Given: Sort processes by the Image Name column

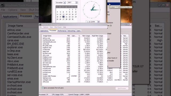Looking at the screenshot, I should coord(47,36).
